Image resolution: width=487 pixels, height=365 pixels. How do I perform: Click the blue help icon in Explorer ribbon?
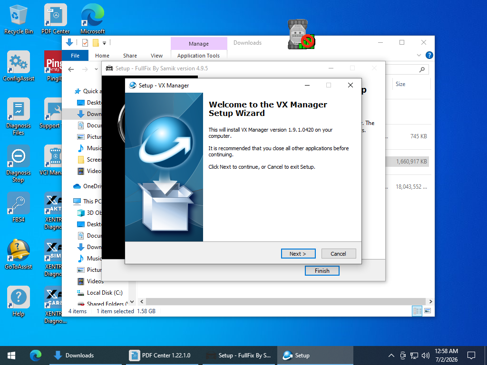[429, 55]
